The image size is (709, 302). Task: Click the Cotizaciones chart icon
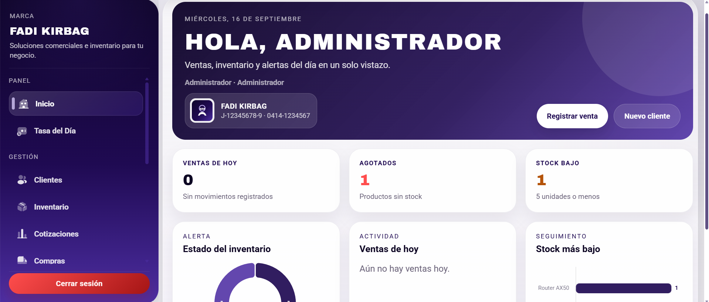pyautogui.click(x=22, y=234)
